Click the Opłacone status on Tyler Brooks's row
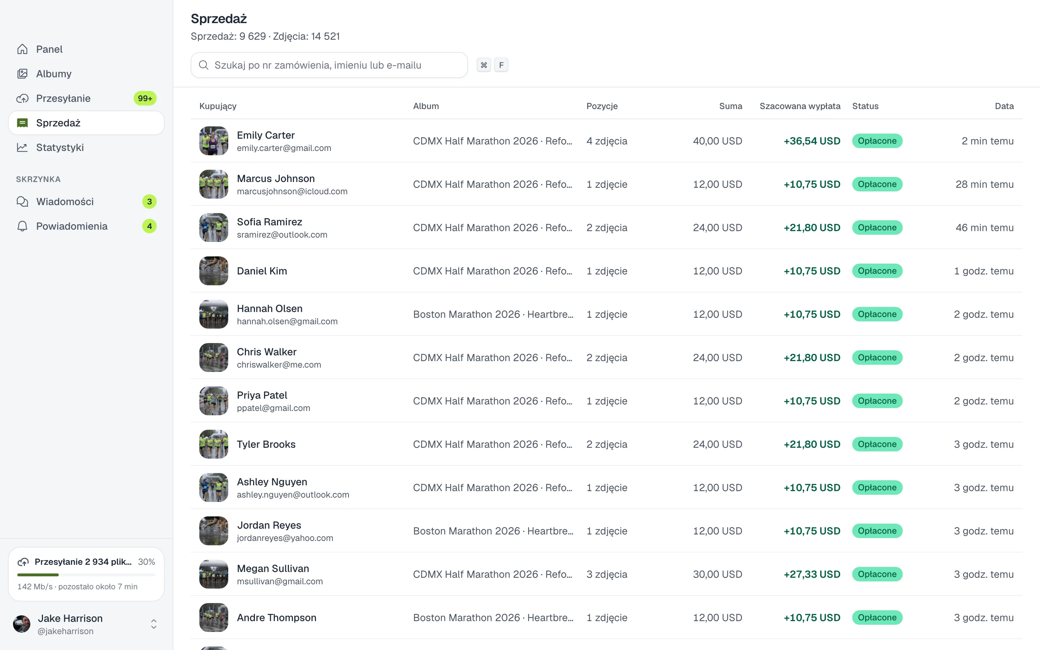1040x650 pixels. click(877, 445)
